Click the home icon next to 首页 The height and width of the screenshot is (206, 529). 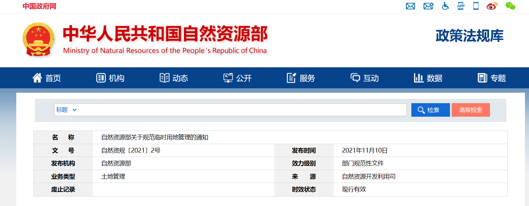pyautogui.click(x=37, y=78)
